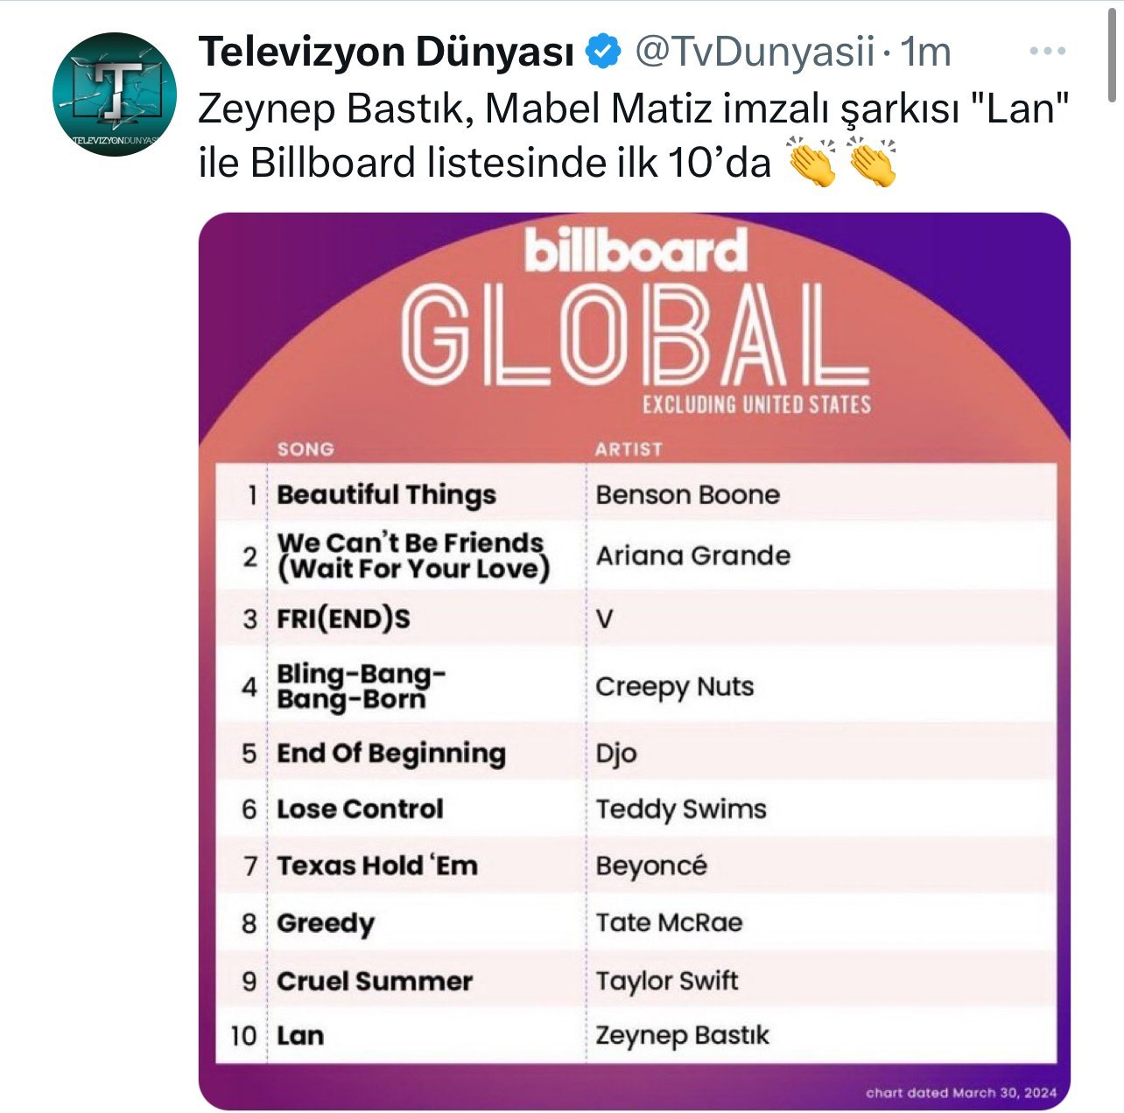Click the second clapping hands emoji

point(872,162)
